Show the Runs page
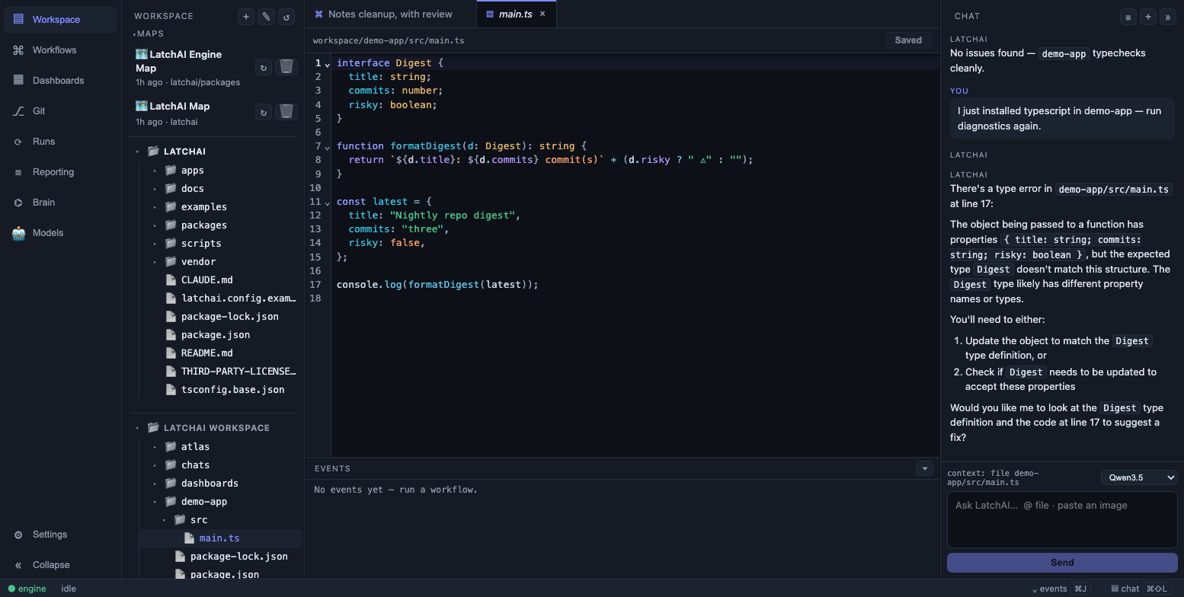The height and width of the screenshot is (597, 1184). (x=60, y=142)
